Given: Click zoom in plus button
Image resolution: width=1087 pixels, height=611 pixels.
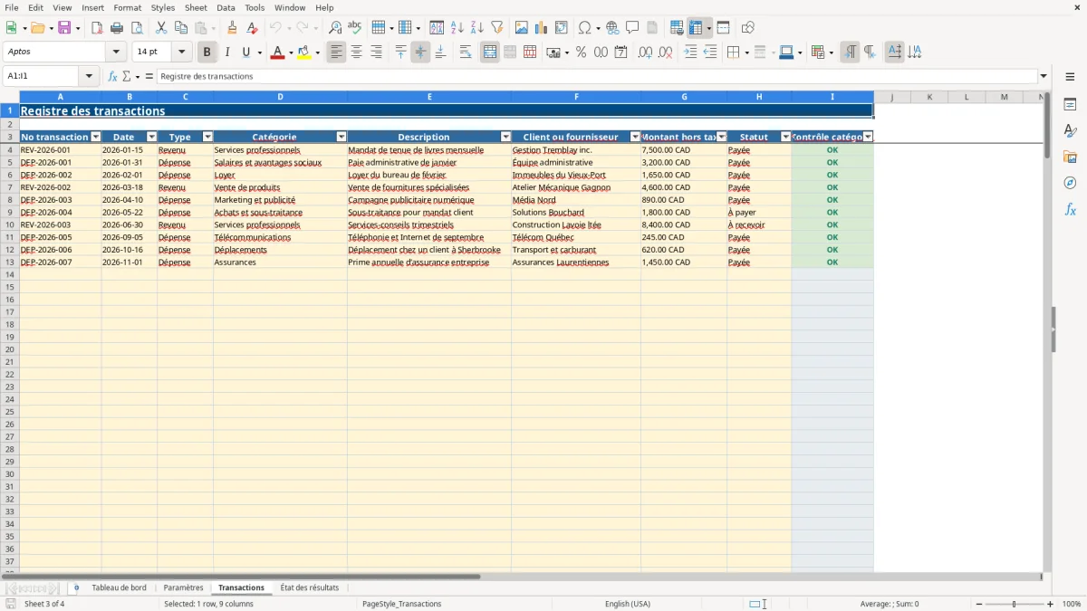Looking at the screenshot, I should [1051, 604].
